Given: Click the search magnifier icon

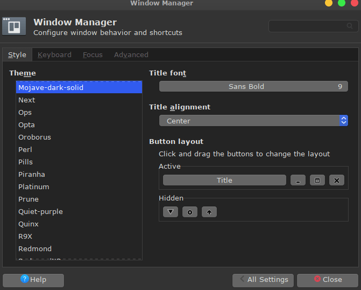Looking at the screenshot, I should coord(350,26).
